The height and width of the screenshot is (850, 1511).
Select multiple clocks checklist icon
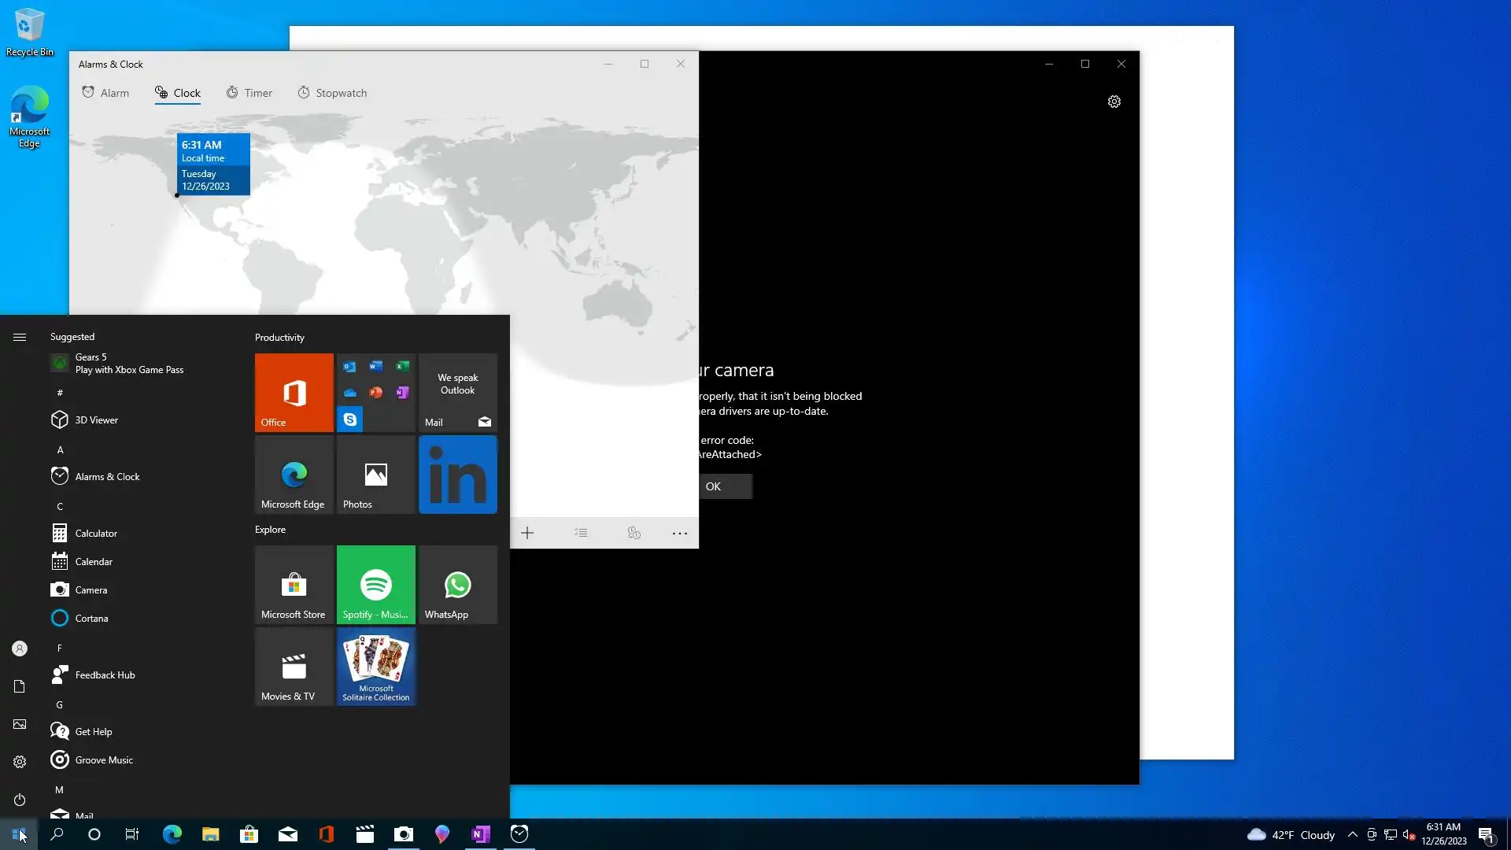[x=581, y=534]
